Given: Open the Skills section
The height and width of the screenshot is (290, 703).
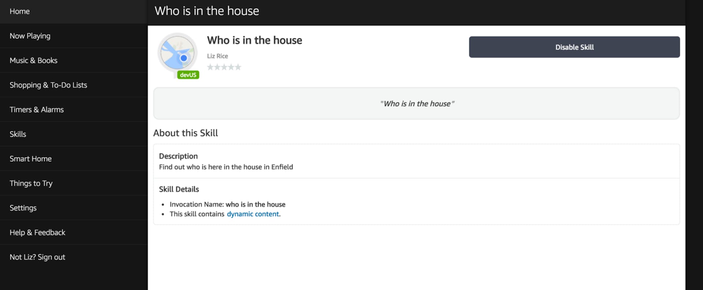Looking at the screenshot, I should pyautogui.click(x=18, y=134).
